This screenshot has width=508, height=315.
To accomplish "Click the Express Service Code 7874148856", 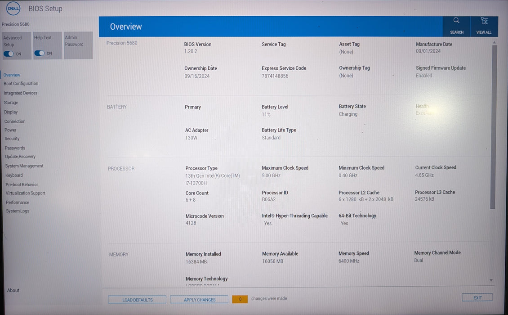I will (x=275, y=76).
